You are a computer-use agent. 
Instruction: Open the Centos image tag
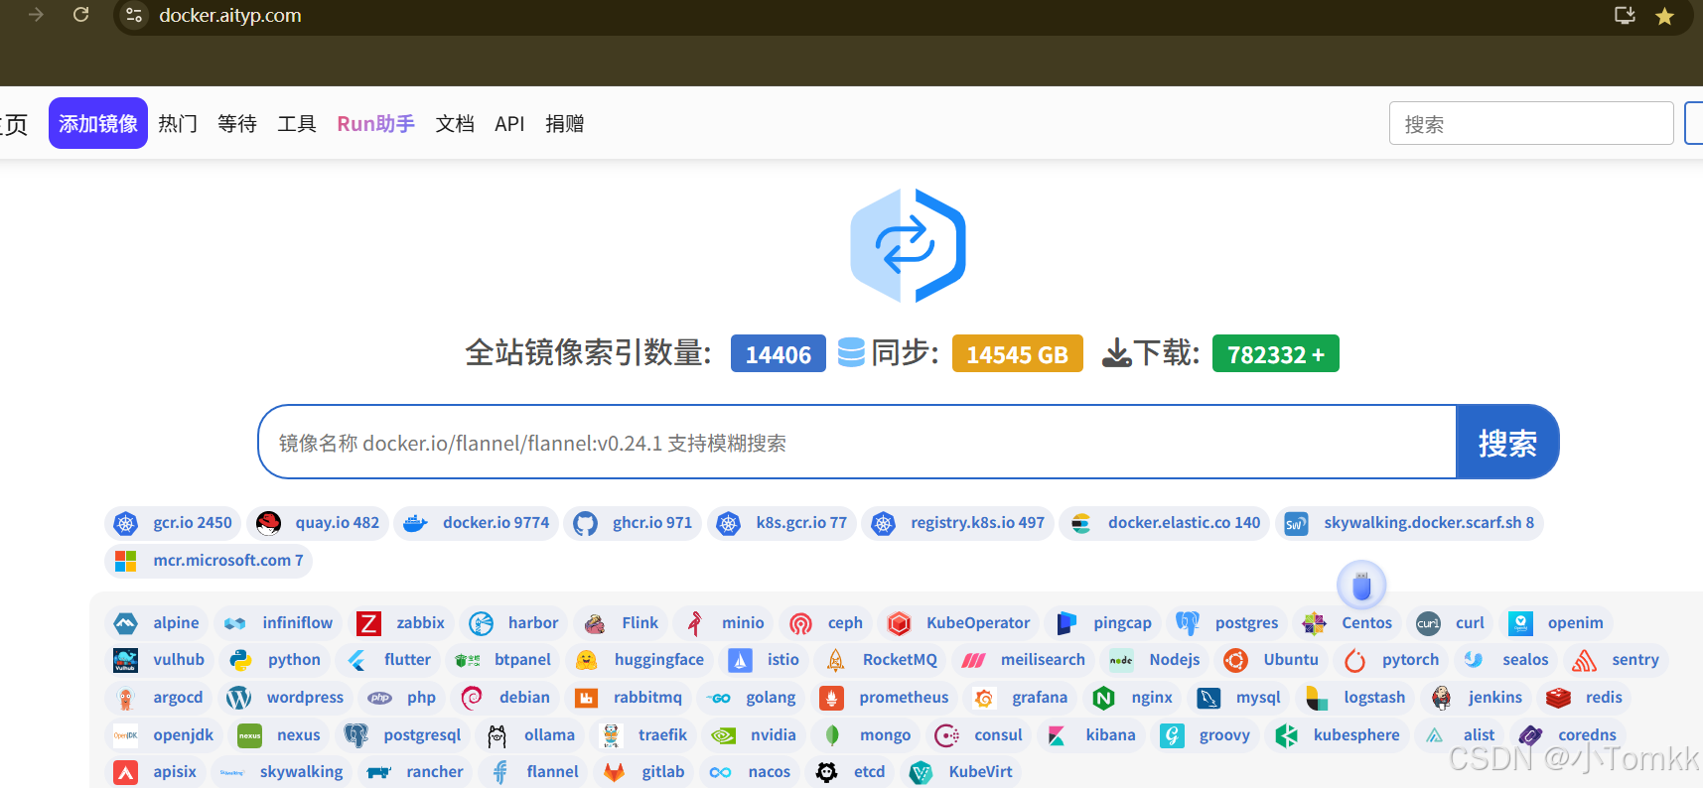pos(1348,623)
